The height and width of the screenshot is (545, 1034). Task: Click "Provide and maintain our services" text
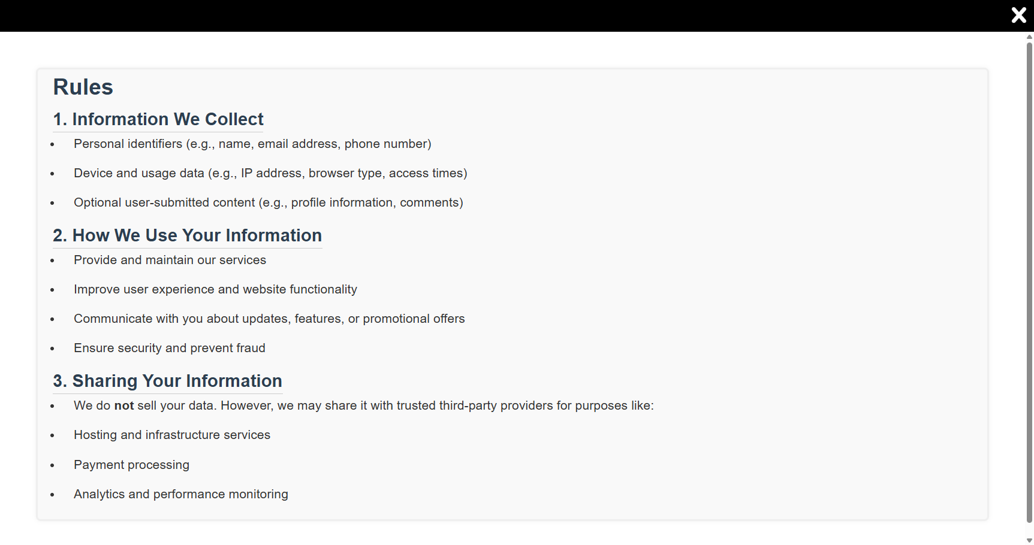(170, 260)
